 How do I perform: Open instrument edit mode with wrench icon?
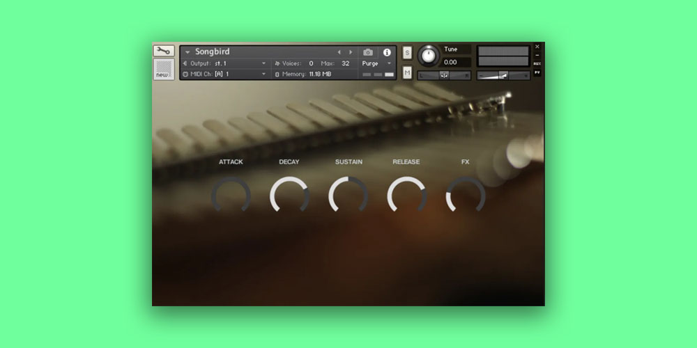pos(164,52)
